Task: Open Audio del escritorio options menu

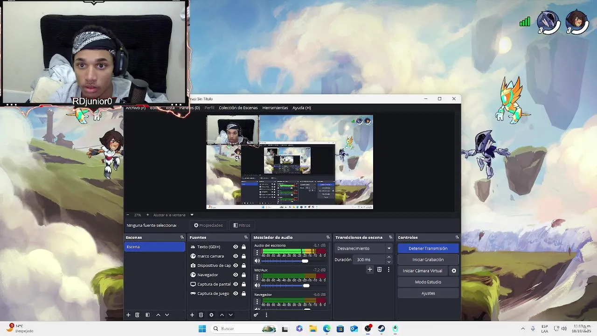Action: (257, 252)
